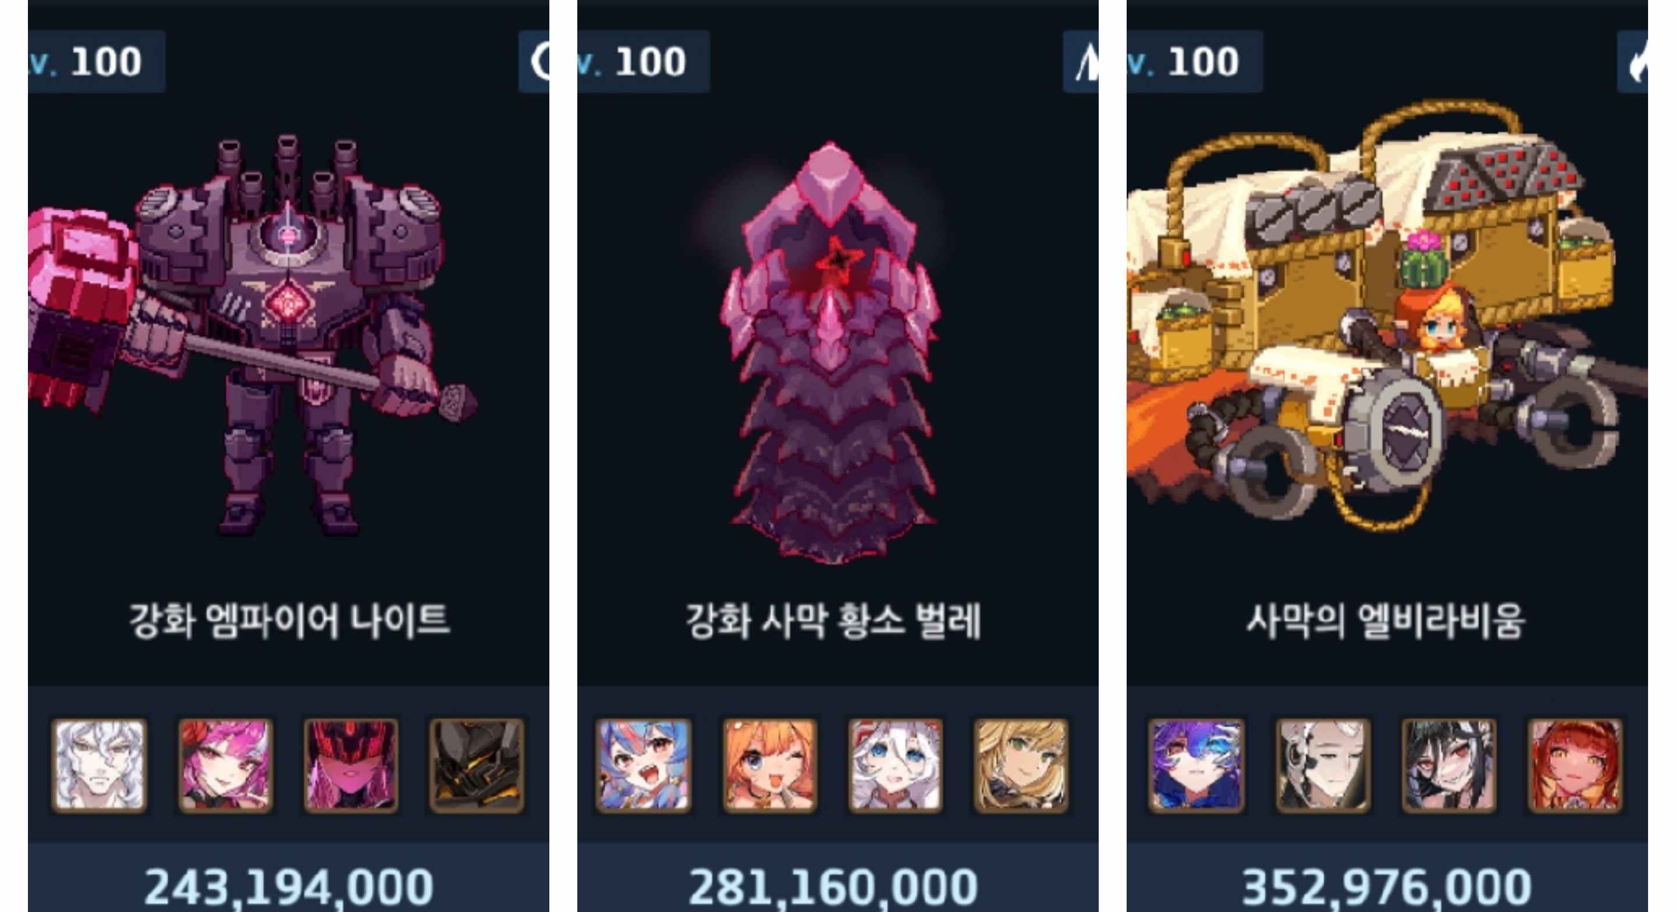Click the 243,194,000 score value
This screenshot has height=912, width=1676.
pyautogui.click(x=289, y=888)
